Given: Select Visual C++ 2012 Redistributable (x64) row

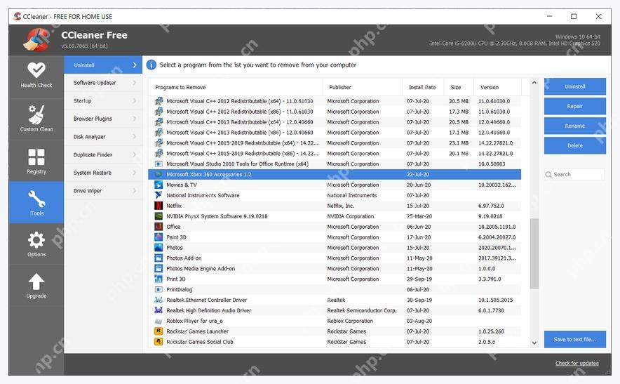Looking at the screenshot, I should pyautogui.click(x=335, y=101).
